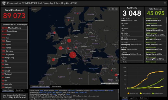Open the JHU CSSE visualization link
Viewport: 168px width, 100px height.
point(71,91)
